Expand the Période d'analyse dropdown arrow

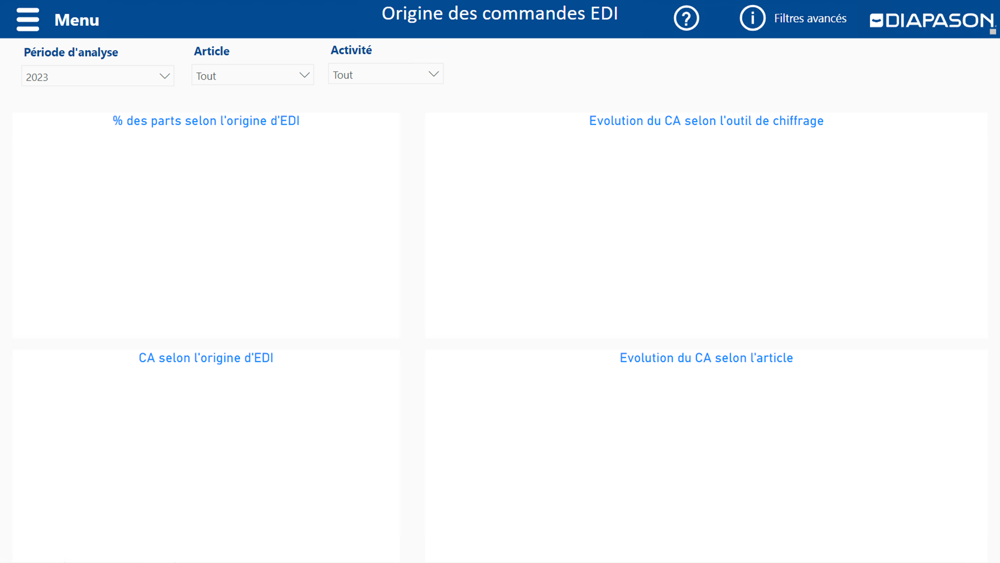pyautogui.click(x=164, y=76)
